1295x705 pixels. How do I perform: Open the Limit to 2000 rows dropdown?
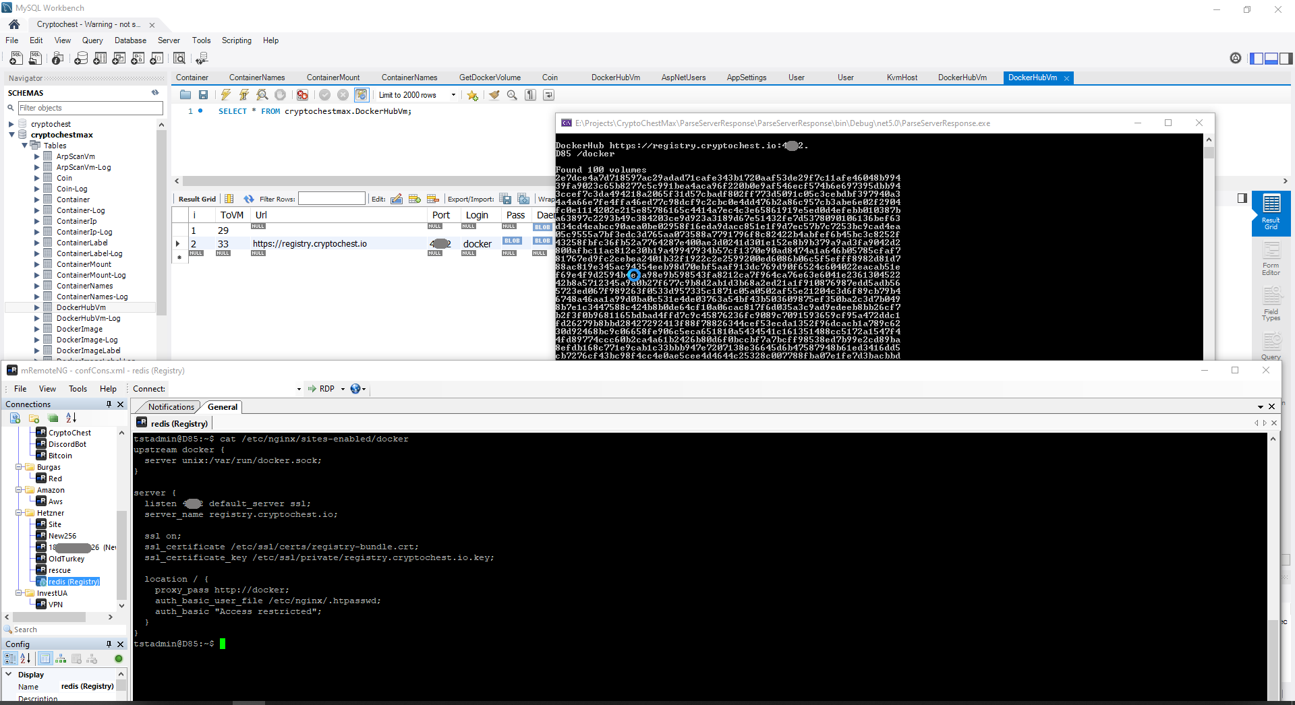pos(453,95)
